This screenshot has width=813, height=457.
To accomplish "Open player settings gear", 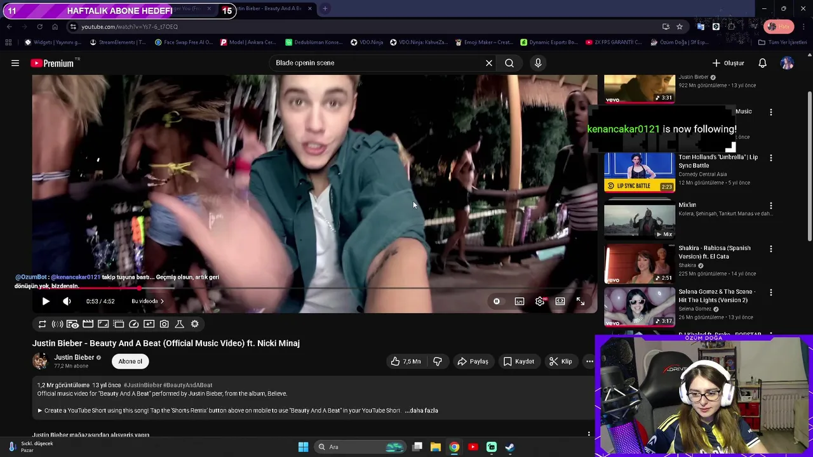I will 540,301.
